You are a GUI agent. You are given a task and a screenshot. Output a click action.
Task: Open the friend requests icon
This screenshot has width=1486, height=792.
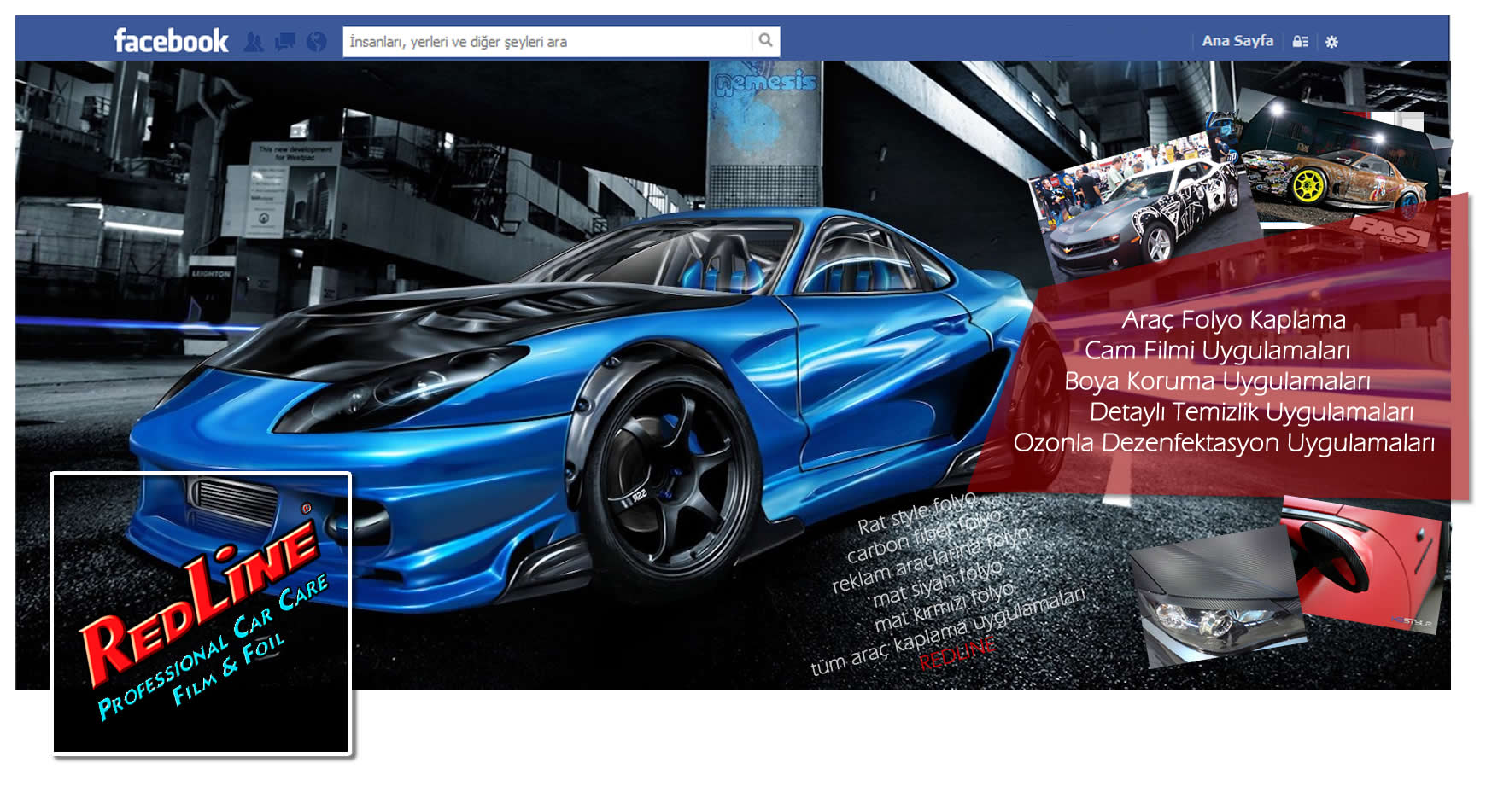(x=254, y=41)
